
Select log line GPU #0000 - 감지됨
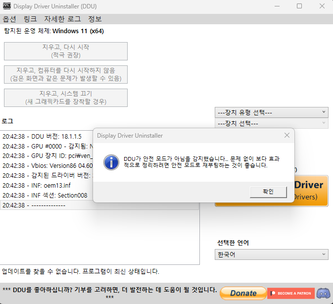(x=48, y=146)
